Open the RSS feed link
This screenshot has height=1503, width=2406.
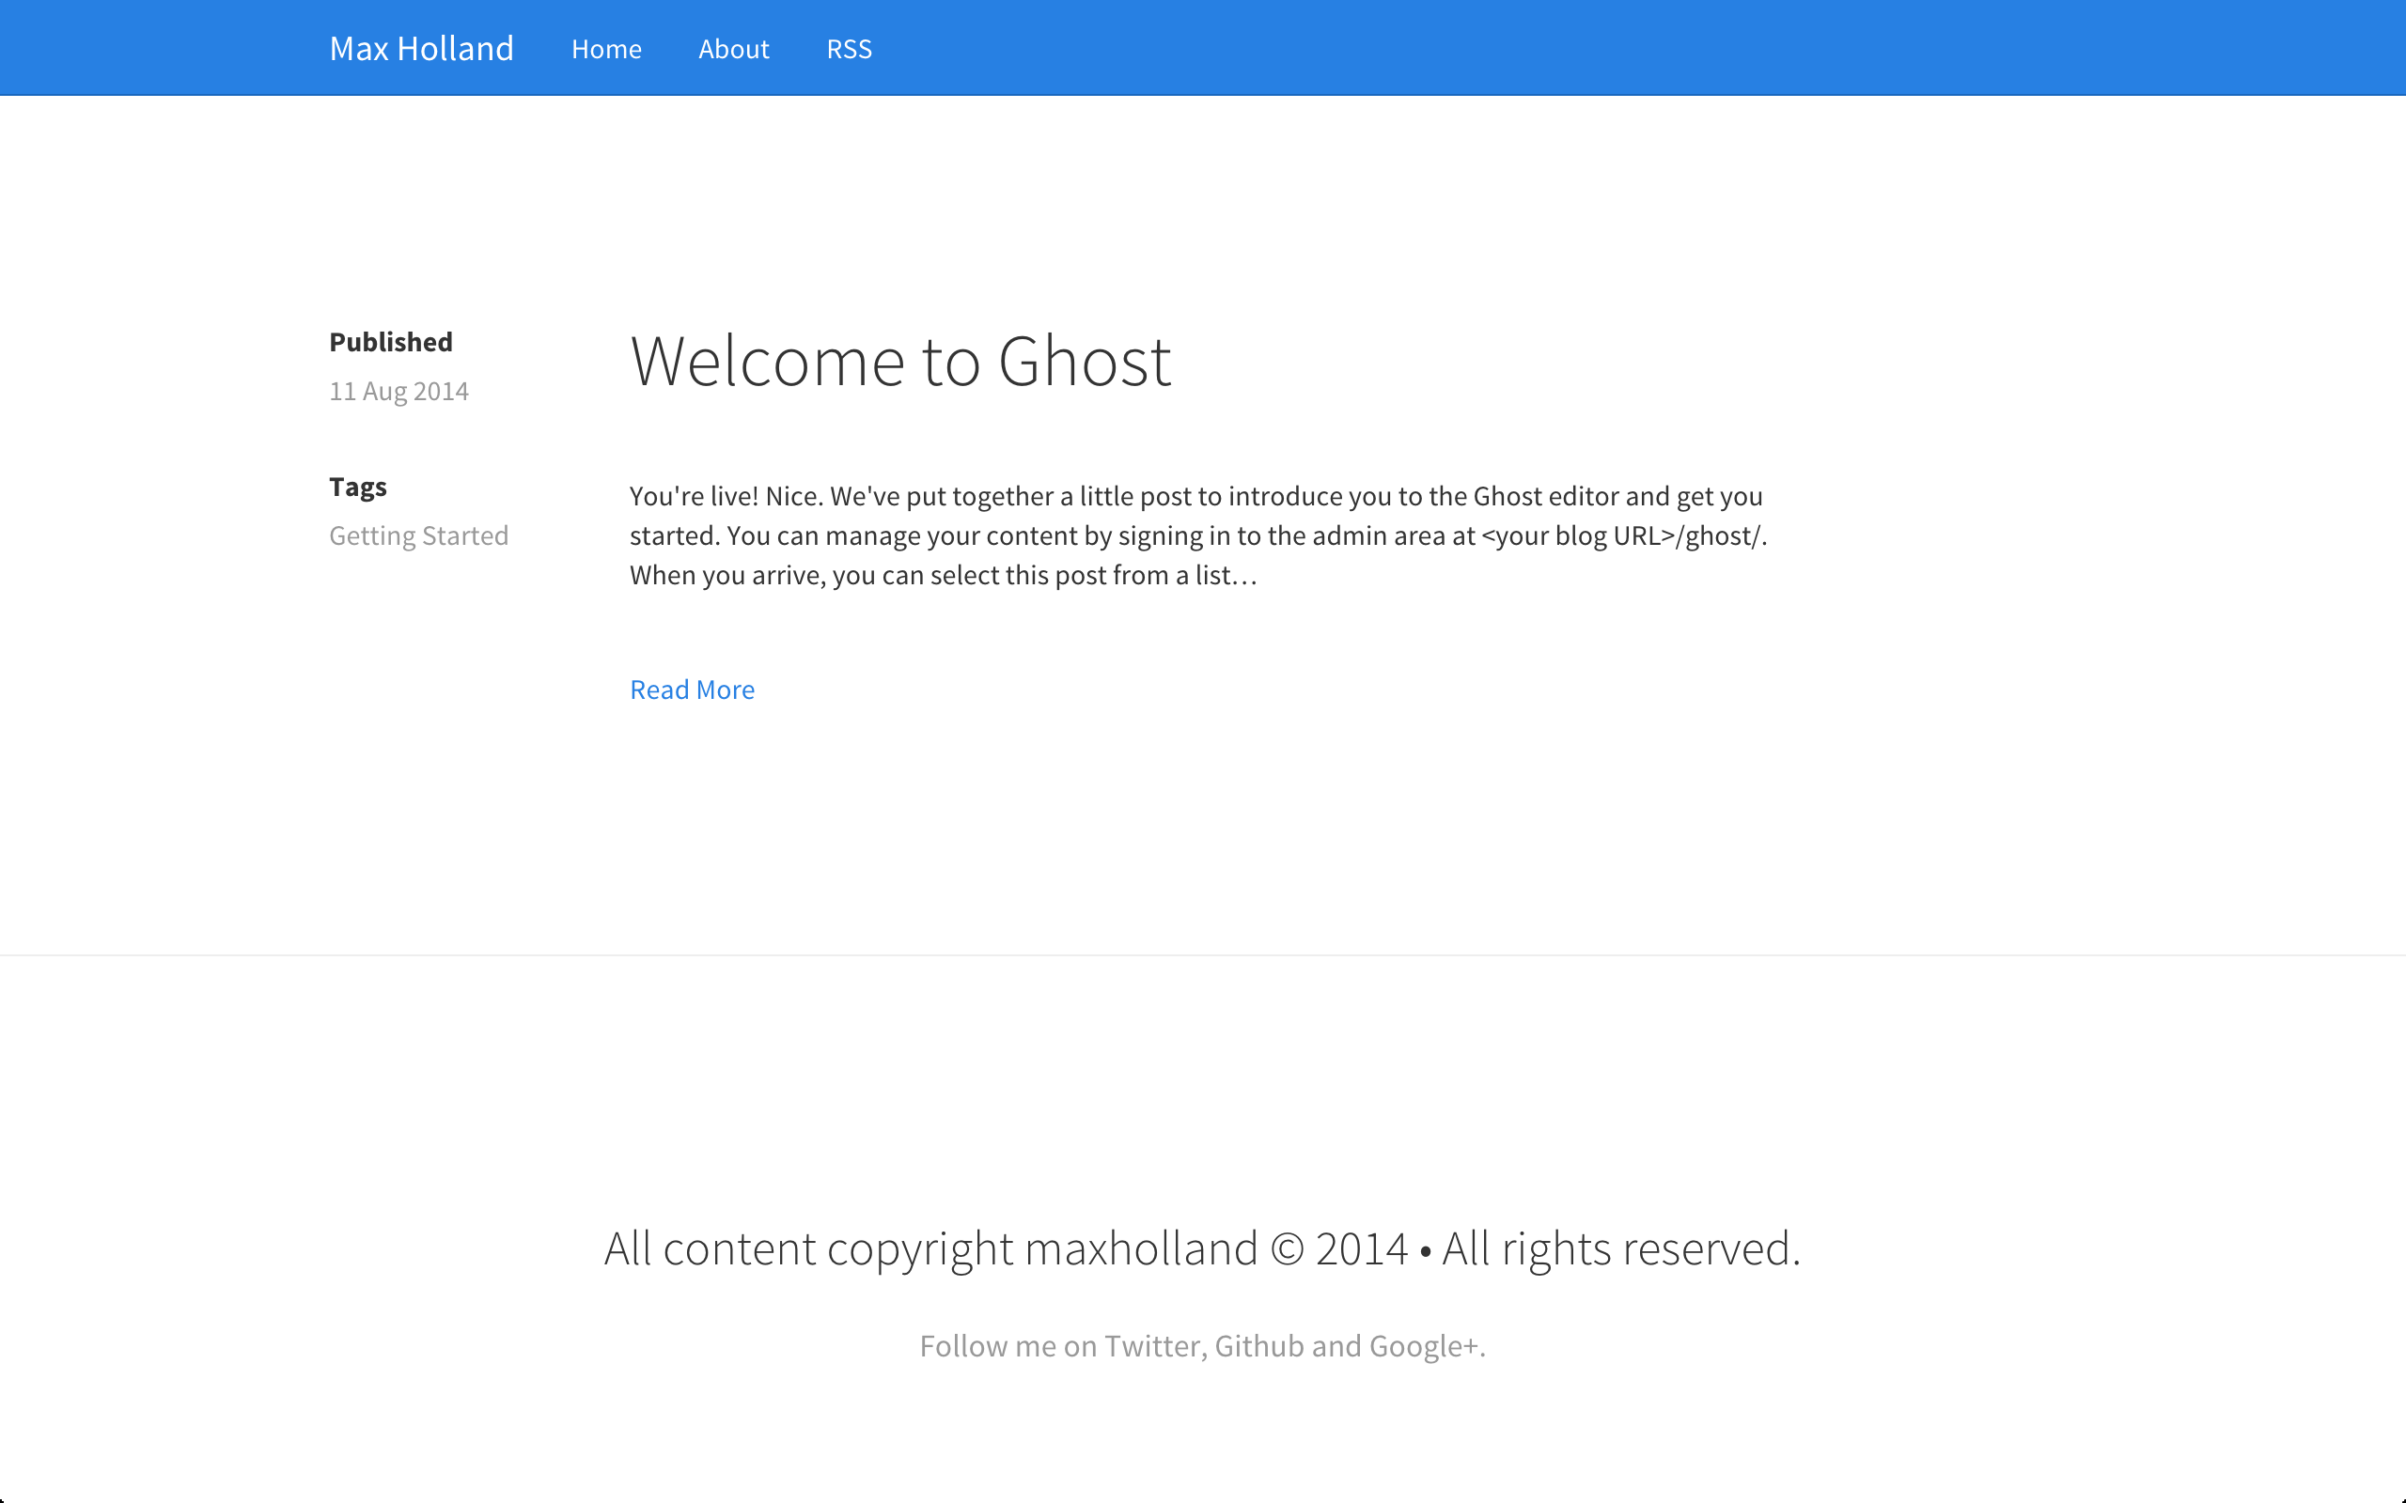pos(849,49)
